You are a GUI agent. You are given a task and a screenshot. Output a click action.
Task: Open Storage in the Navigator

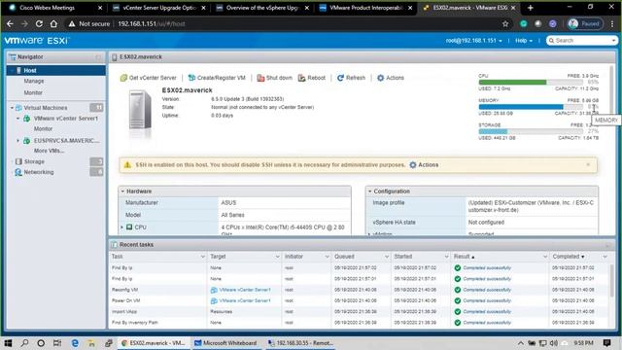(x=34, y=161)
